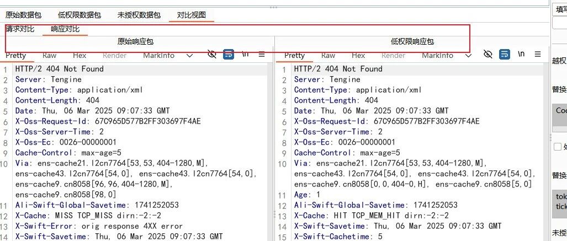567x241 pixels.
Task: Click line number 10 in 低权限响应包 gutter
Action: [x=282, y=164]
